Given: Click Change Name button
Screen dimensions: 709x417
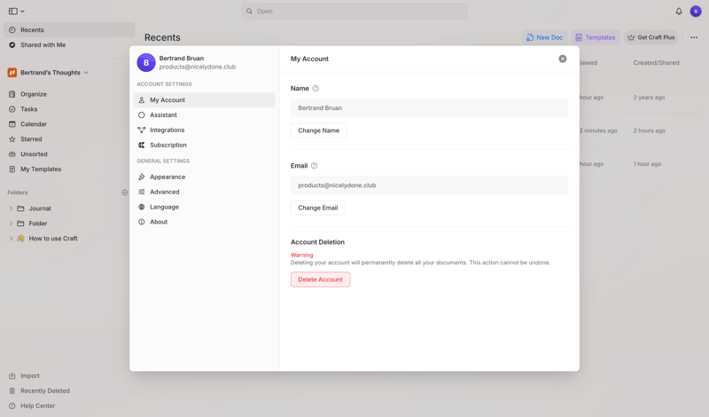Looking at the screenshot, I should coord(318,130).
